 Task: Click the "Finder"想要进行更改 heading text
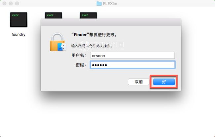94,35
